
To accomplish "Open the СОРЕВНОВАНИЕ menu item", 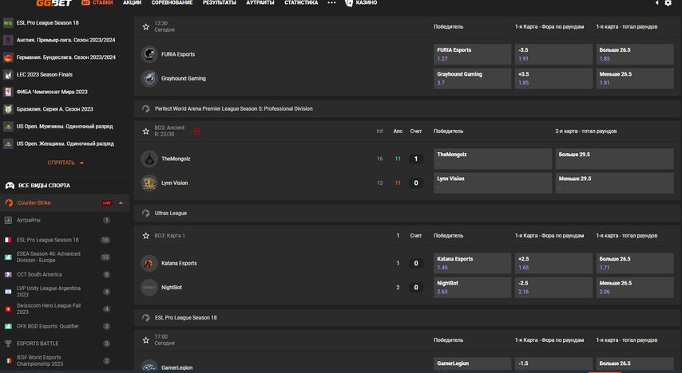I will click(x=172, y=2).
